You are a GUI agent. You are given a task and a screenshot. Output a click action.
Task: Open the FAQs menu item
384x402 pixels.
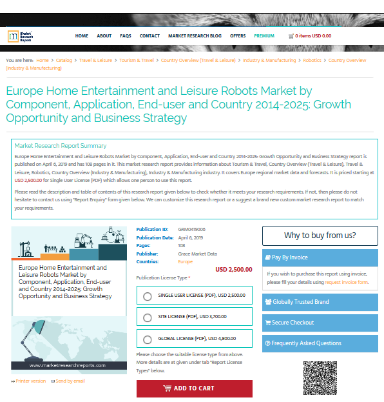(126, 36)
